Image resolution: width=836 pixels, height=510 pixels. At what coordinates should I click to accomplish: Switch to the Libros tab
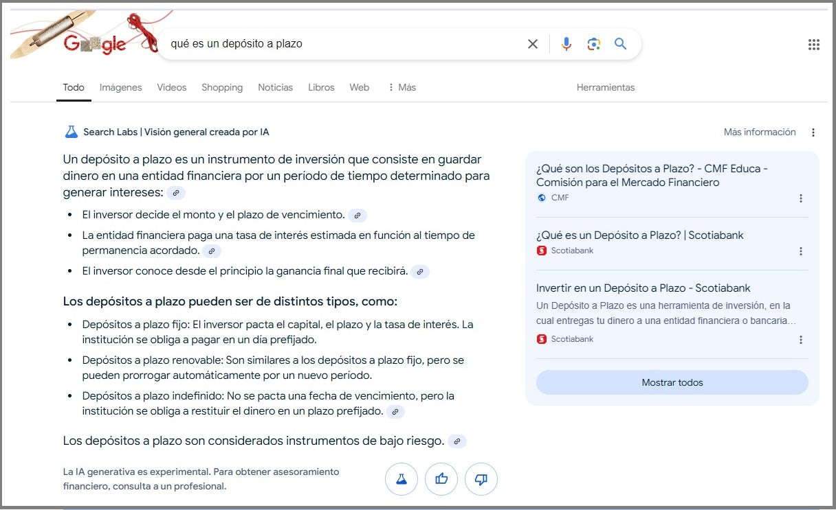click(x=321, y=87)
